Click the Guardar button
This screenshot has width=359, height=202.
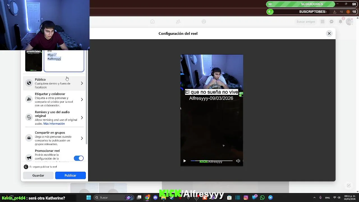point(38,175)
